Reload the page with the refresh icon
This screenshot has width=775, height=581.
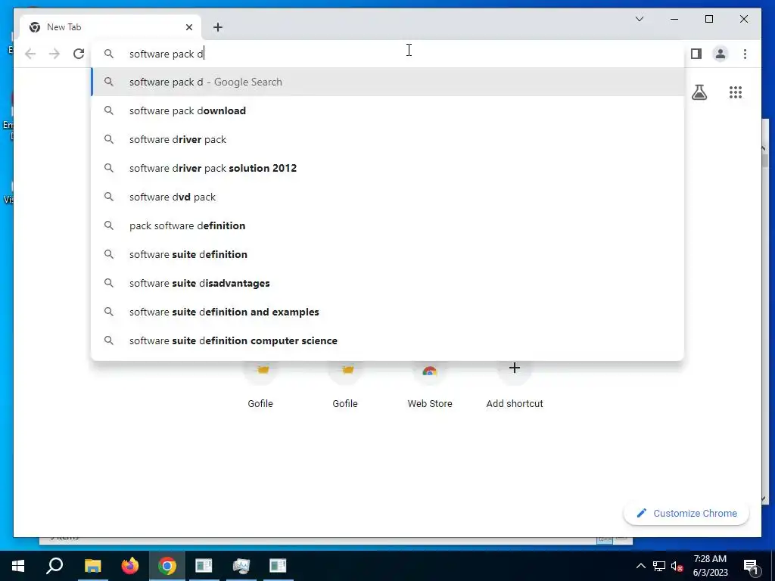pyautogui.click(x=79, y=54)
